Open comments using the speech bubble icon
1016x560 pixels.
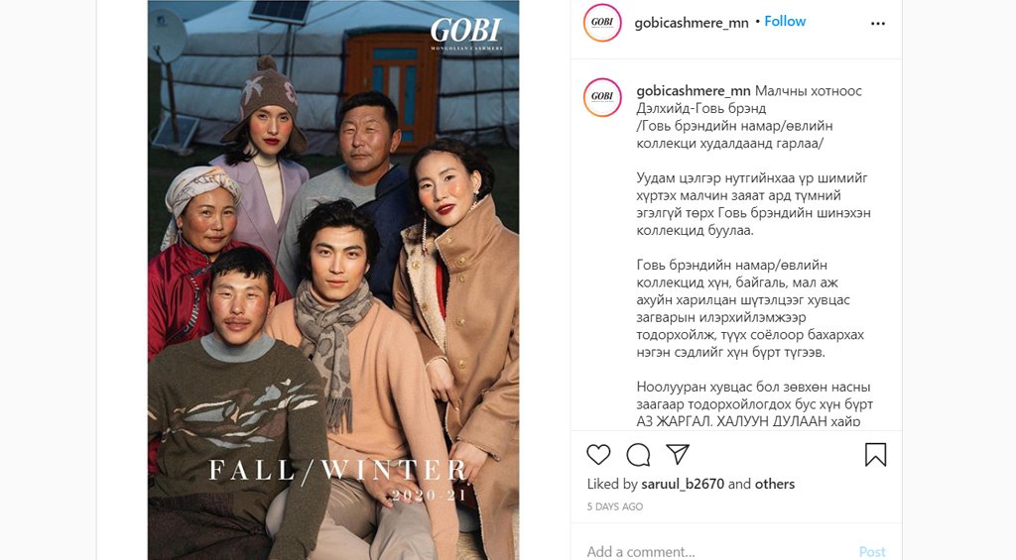(x=638, y=455)
